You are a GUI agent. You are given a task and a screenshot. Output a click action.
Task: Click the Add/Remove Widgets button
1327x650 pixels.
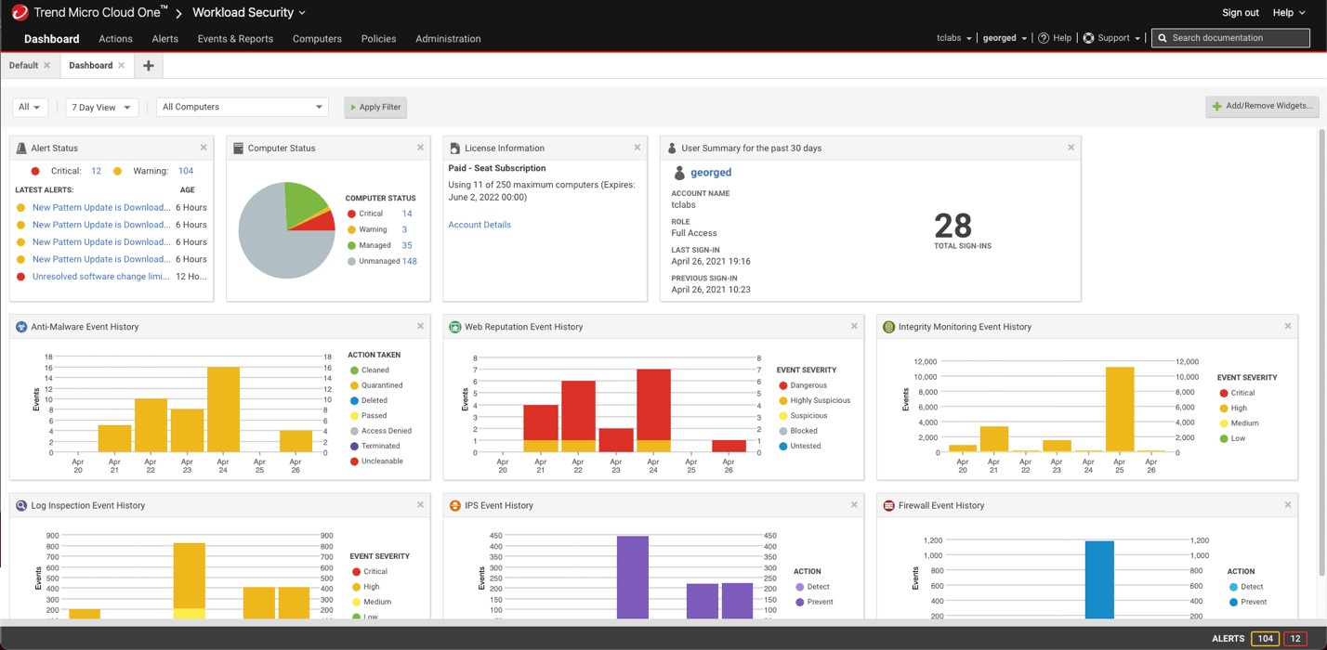(x=1262, y=107)
